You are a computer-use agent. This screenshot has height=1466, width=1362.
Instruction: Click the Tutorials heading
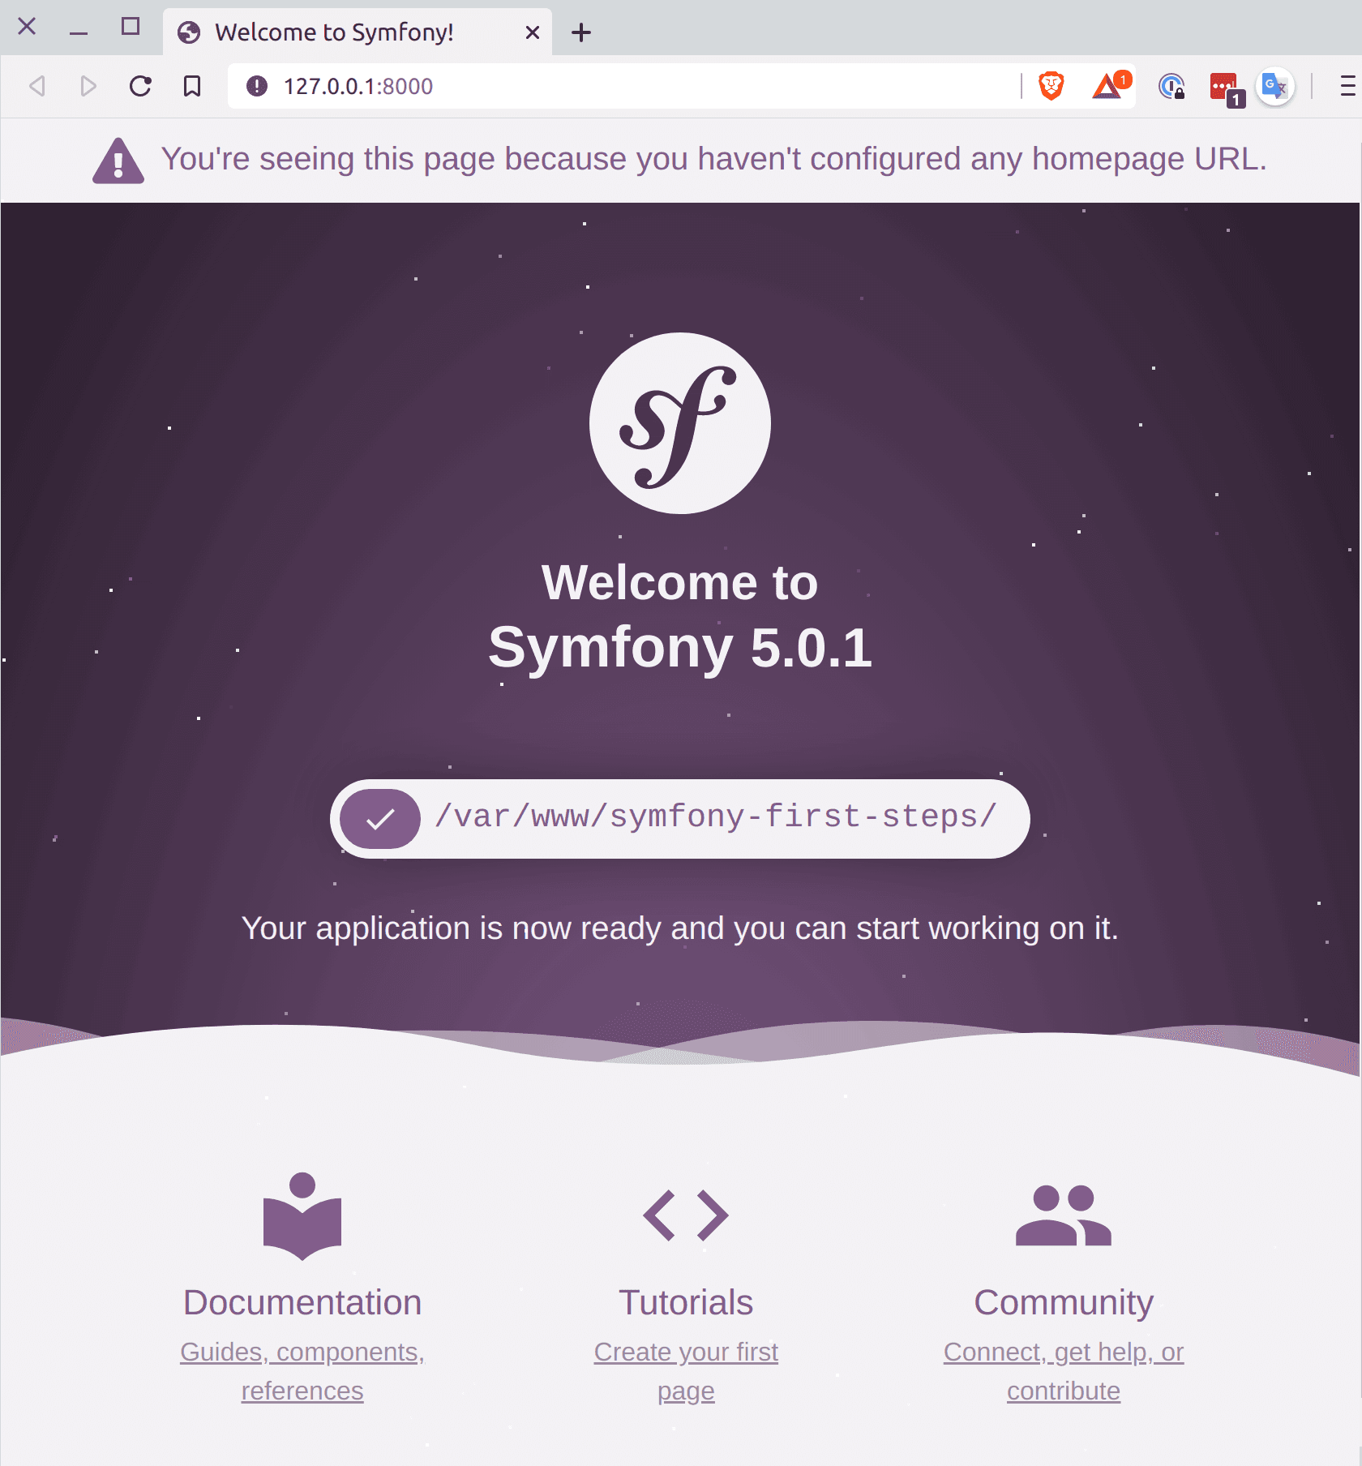(x=686, y=1303)
